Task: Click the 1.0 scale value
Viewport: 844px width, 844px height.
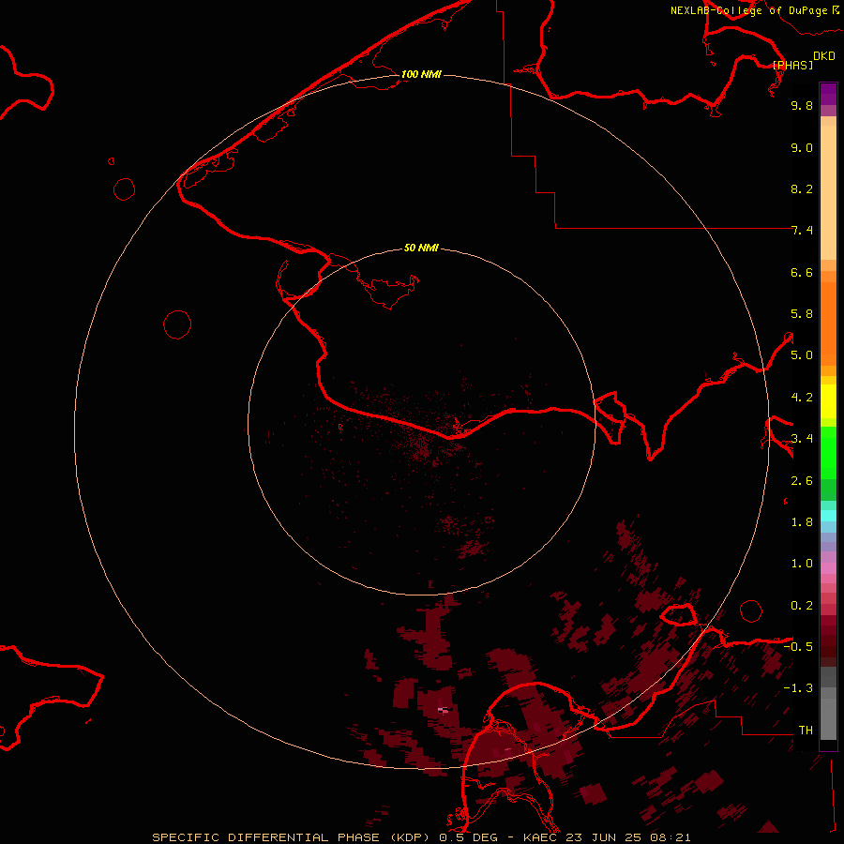Action: coord(802,564)
